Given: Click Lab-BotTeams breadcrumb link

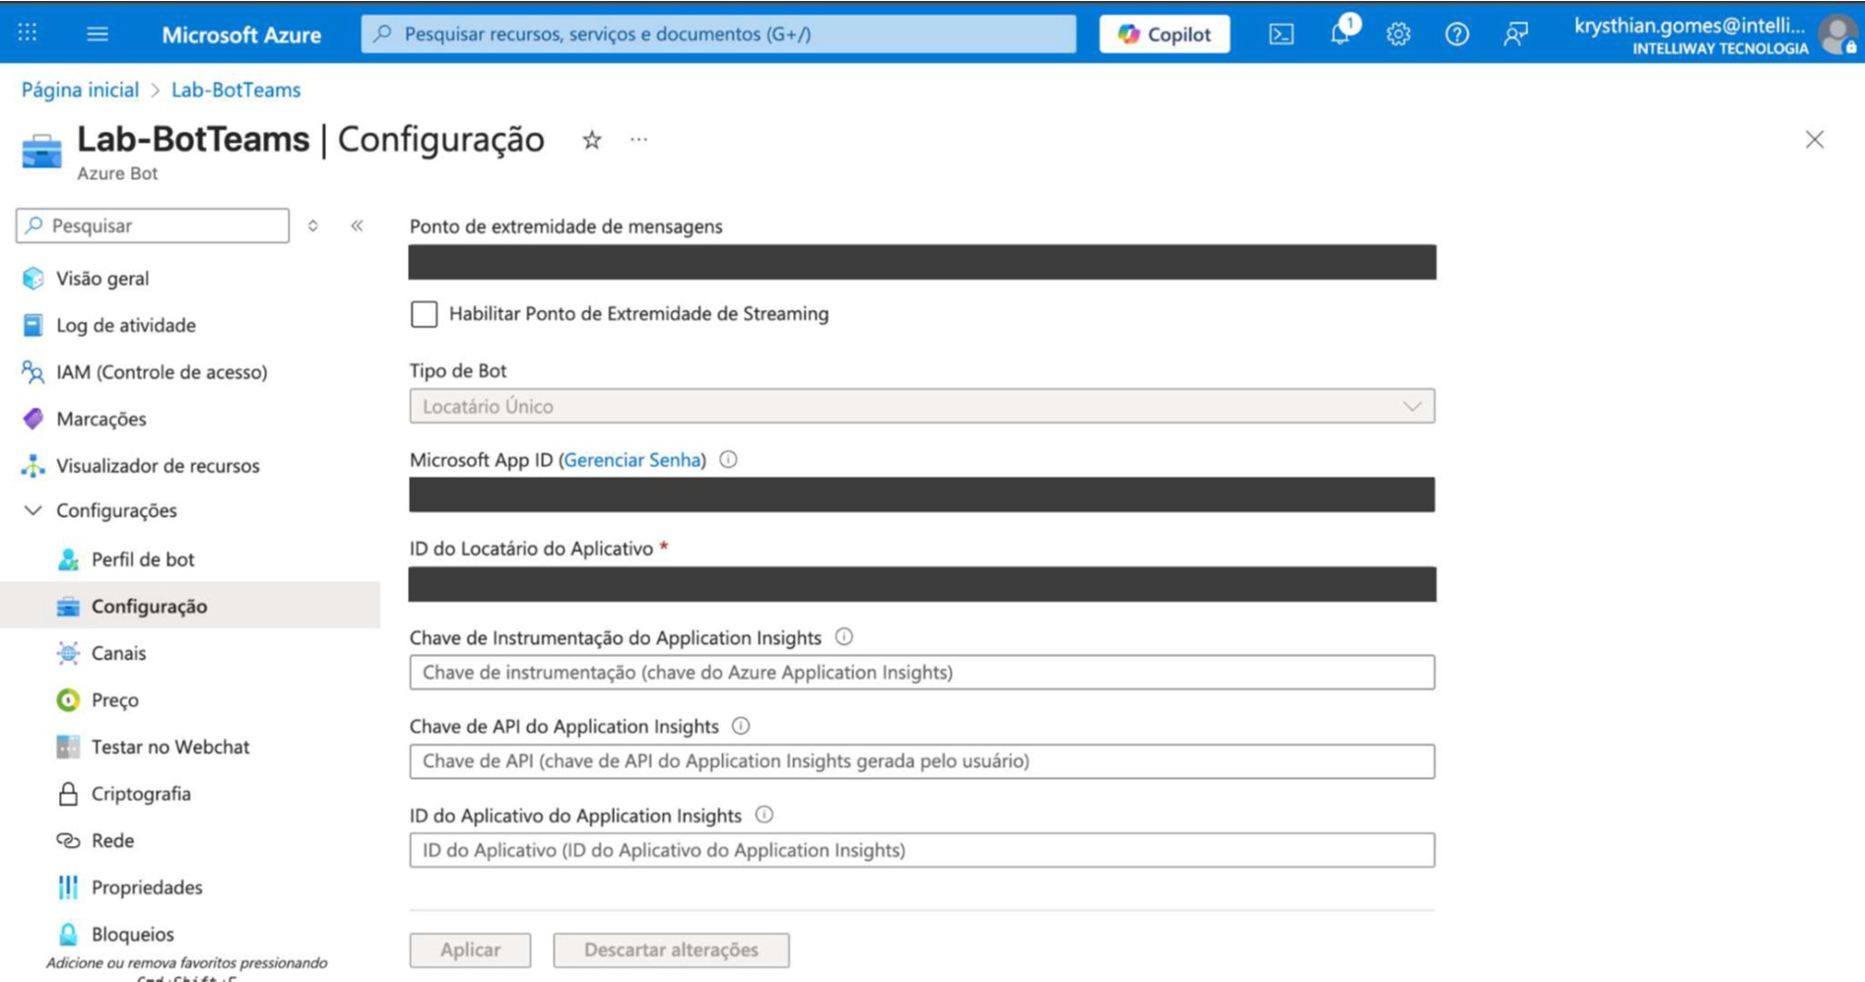Looking at the screenshot, I should (236, 90).
